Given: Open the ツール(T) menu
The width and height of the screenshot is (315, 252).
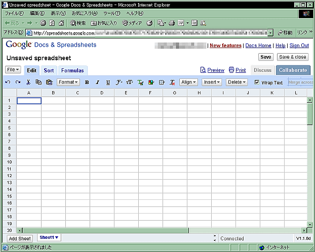Looking at the screenshot, I should (x=112, y=14).
